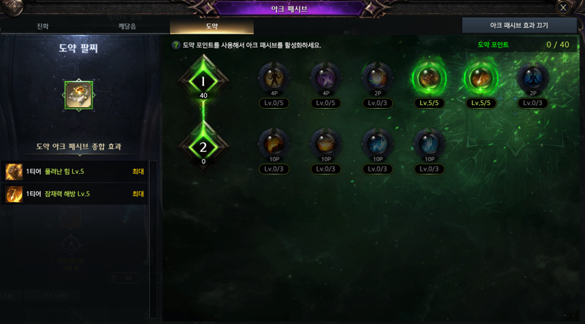Select the last ice crystal 10P node
This screenshot has width=585, height=324.
[429, 144]
